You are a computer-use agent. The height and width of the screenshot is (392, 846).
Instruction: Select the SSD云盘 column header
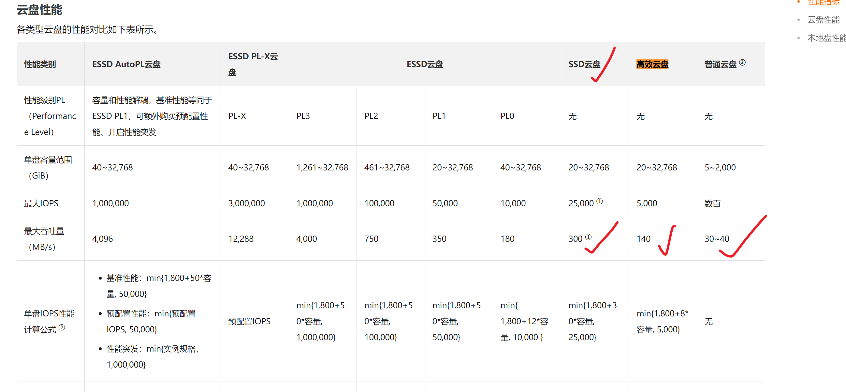pos(584,64)
